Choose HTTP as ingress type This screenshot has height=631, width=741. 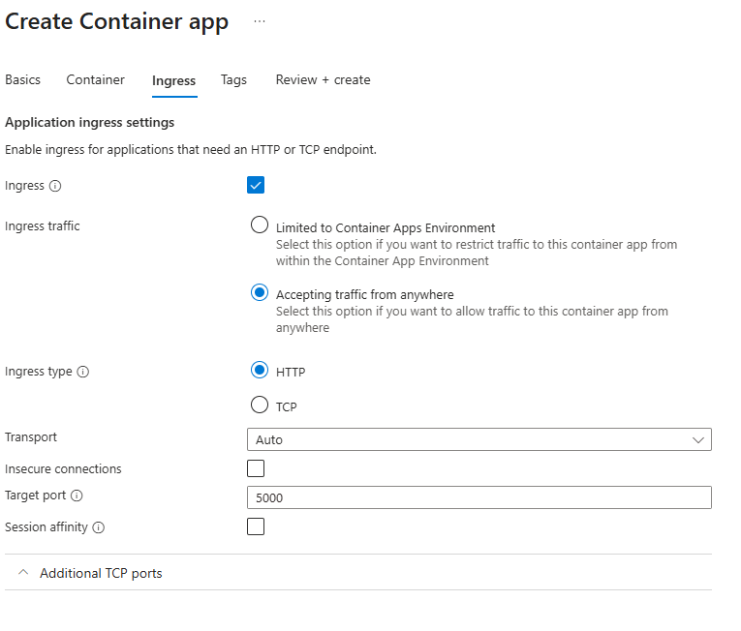pos(259,371)
